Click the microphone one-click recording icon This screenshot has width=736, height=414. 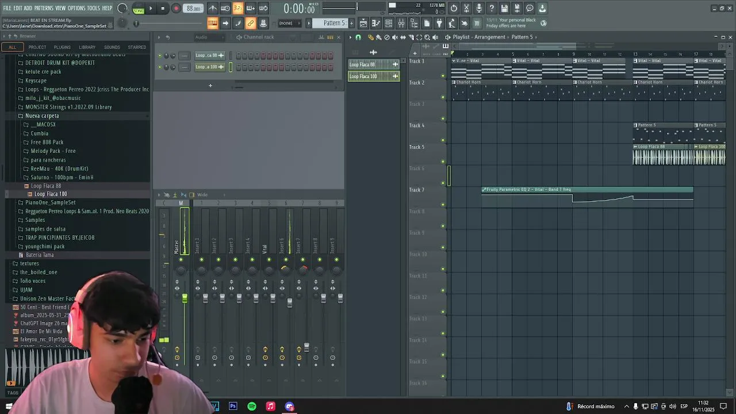click(x=479, y=8)
